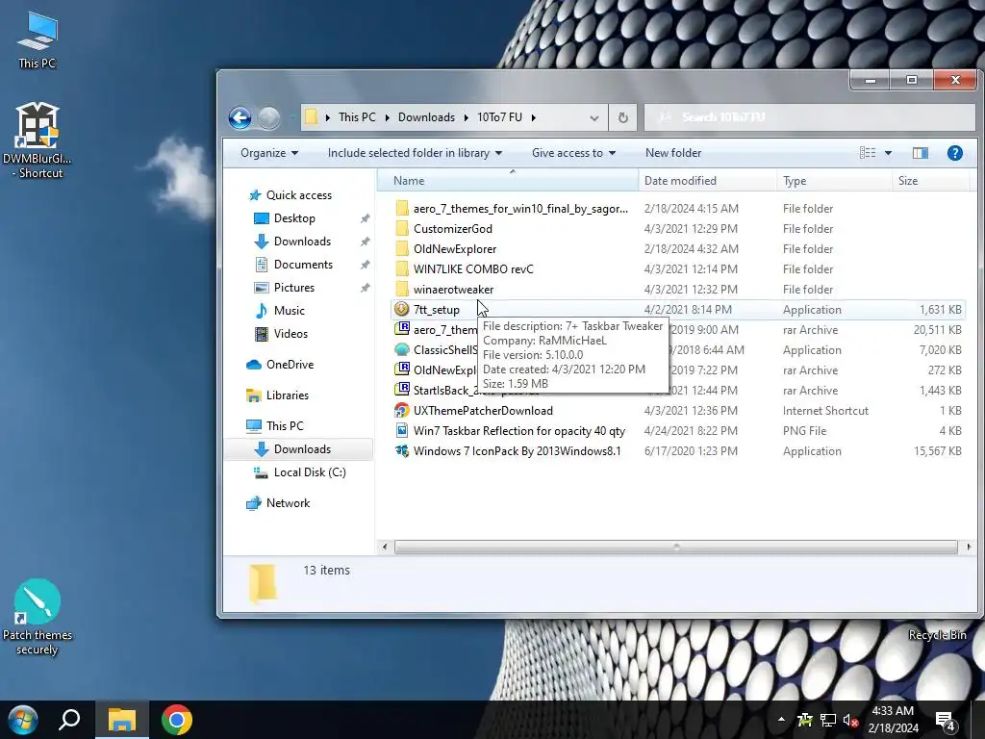
Task: Click scrollbar right arrow
Action: 968,548
